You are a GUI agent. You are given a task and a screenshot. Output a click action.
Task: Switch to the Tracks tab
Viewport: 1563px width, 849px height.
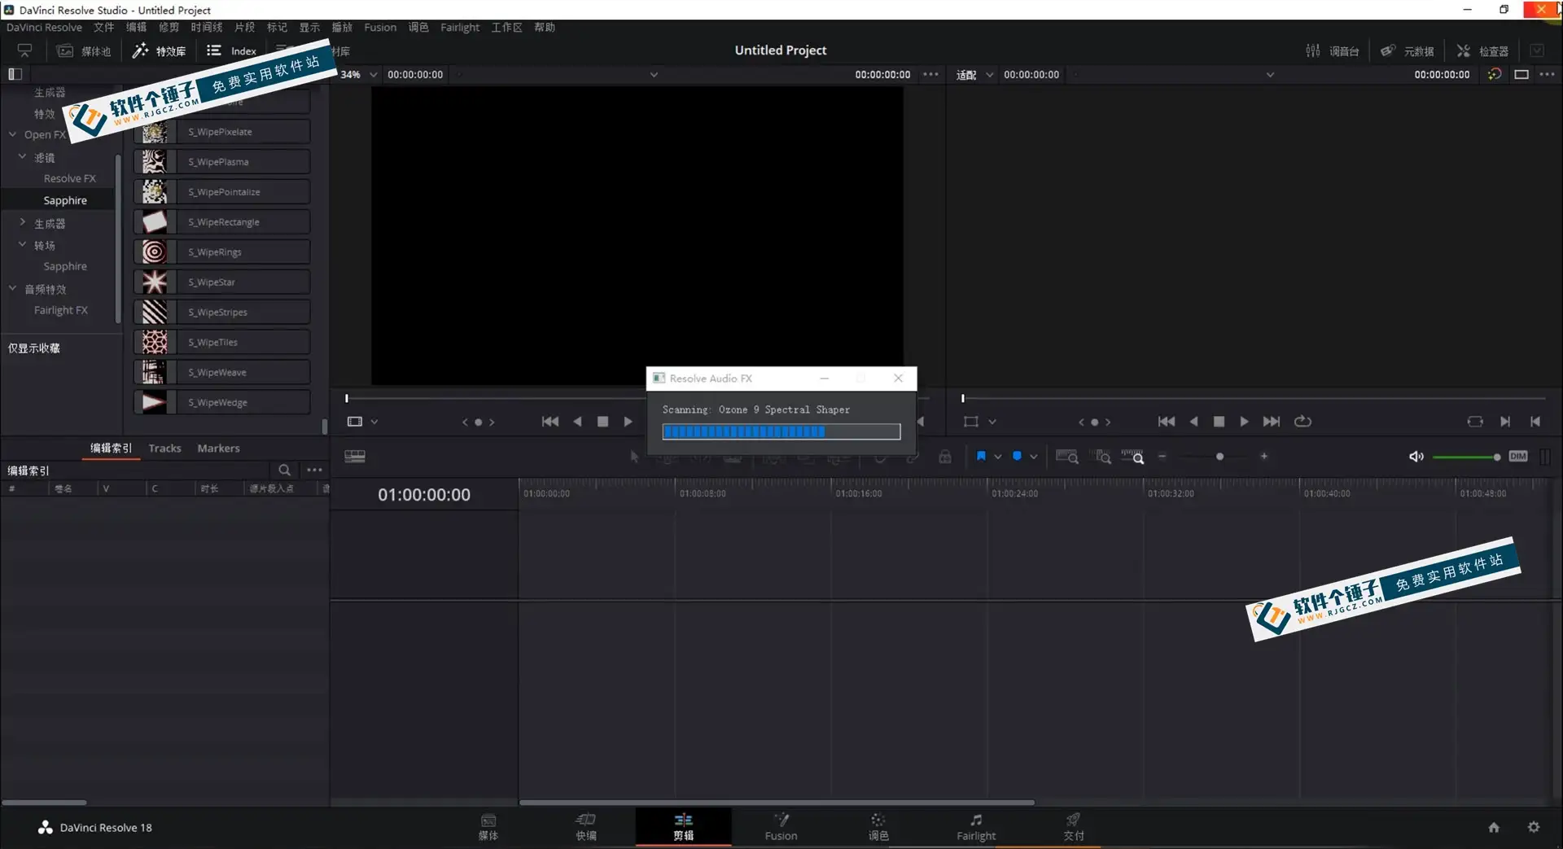[x=164, y=449]
